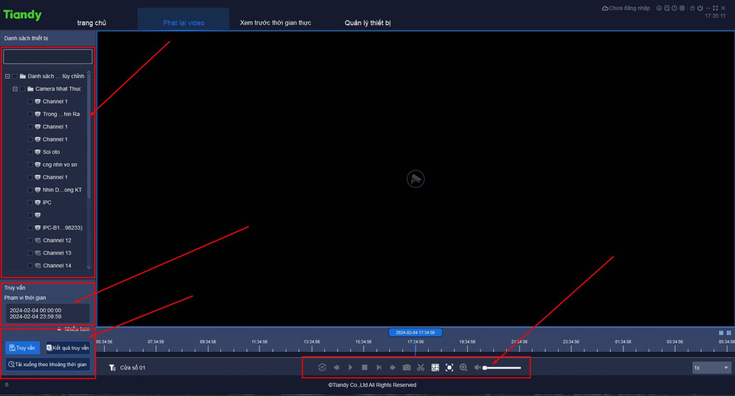Click the alarm information icon in the title bar
The width and height of the screenshot is (735, 396).
(x=674, y=8)
